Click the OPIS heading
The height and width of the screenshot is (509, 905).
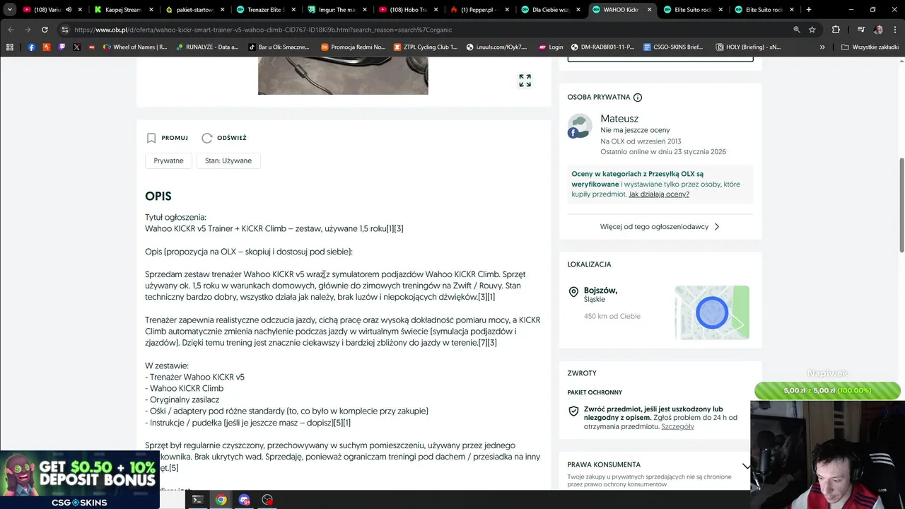(x=158, y=197)
